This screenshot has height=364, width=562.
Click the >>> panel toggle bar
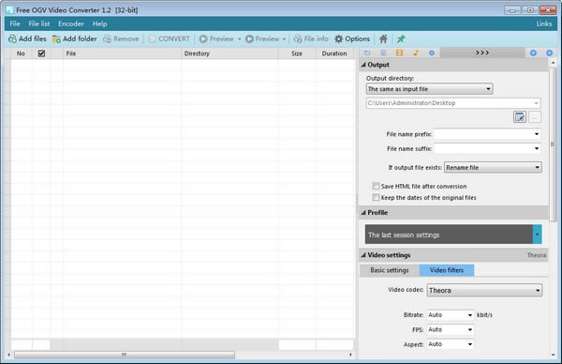tap(482, 53)
